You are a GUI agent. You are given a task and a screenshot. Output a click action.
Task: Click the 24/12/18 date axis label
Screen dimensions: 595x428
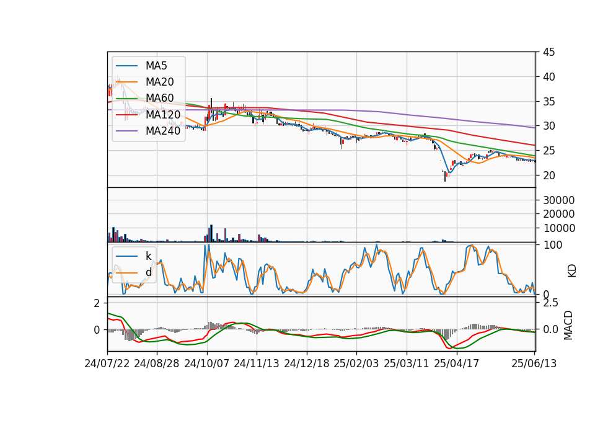click(307, 363)
